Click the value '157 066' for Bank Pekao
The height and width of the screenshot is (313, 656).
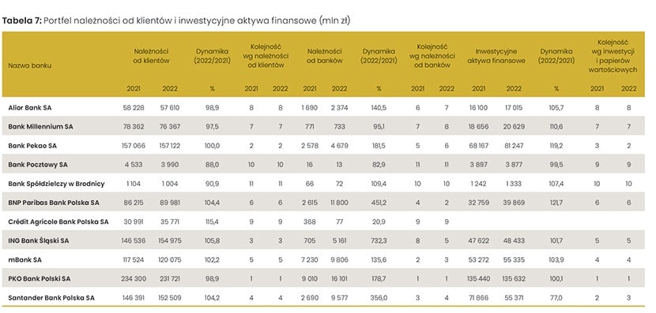[x=134, y=146]
